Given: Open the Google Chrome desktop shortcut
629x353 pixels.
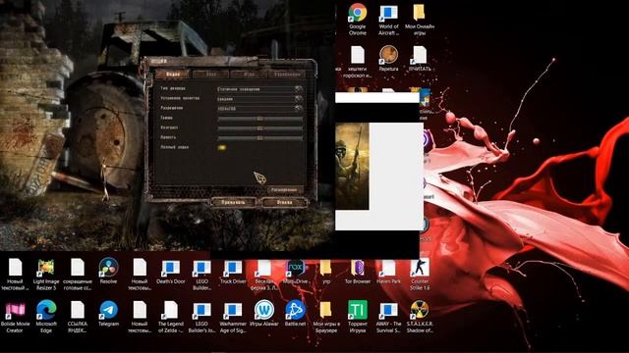Looking at the screenshot, I should point(357,18).
